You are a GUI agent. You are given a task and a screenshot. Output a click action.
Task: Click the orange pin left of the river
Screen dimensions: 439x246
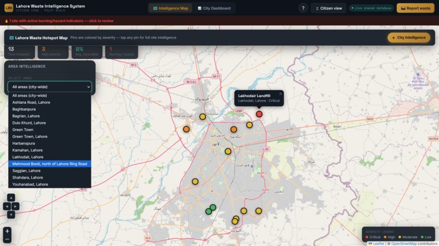(x=186, y=129)
